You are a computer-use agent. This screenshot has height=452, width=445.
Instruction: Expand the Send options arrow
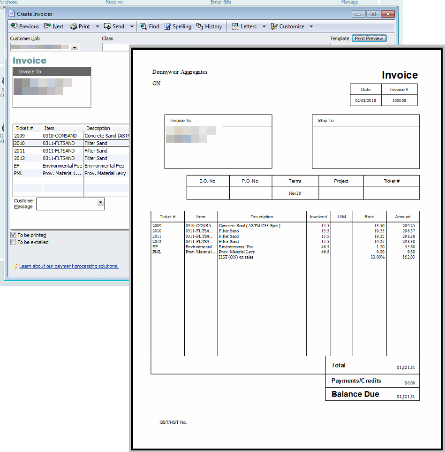click(132, 27)
